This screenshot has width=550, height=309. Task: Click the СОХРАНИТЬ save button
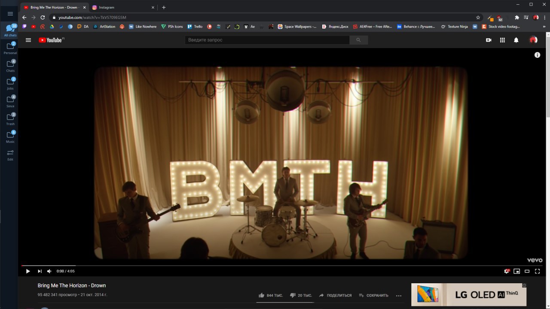pyautogui.click(x=373, y=295)
